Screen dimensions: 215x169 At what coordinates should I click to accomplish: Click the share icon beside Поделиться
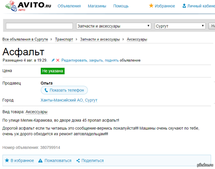(78, 161)
